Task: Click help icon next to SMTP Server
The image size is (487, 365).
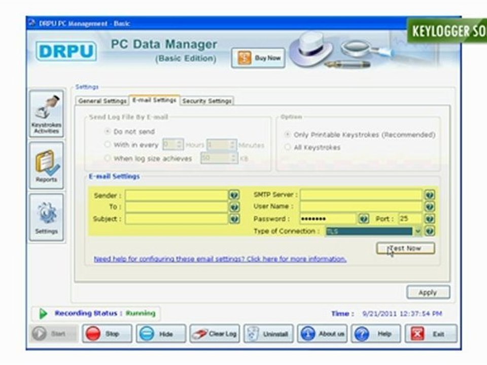Action: click(430, 195)
